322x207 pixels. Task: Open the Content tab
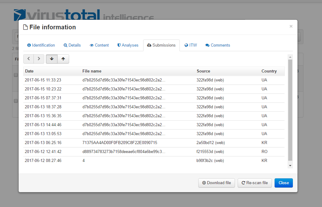(99, 45)
